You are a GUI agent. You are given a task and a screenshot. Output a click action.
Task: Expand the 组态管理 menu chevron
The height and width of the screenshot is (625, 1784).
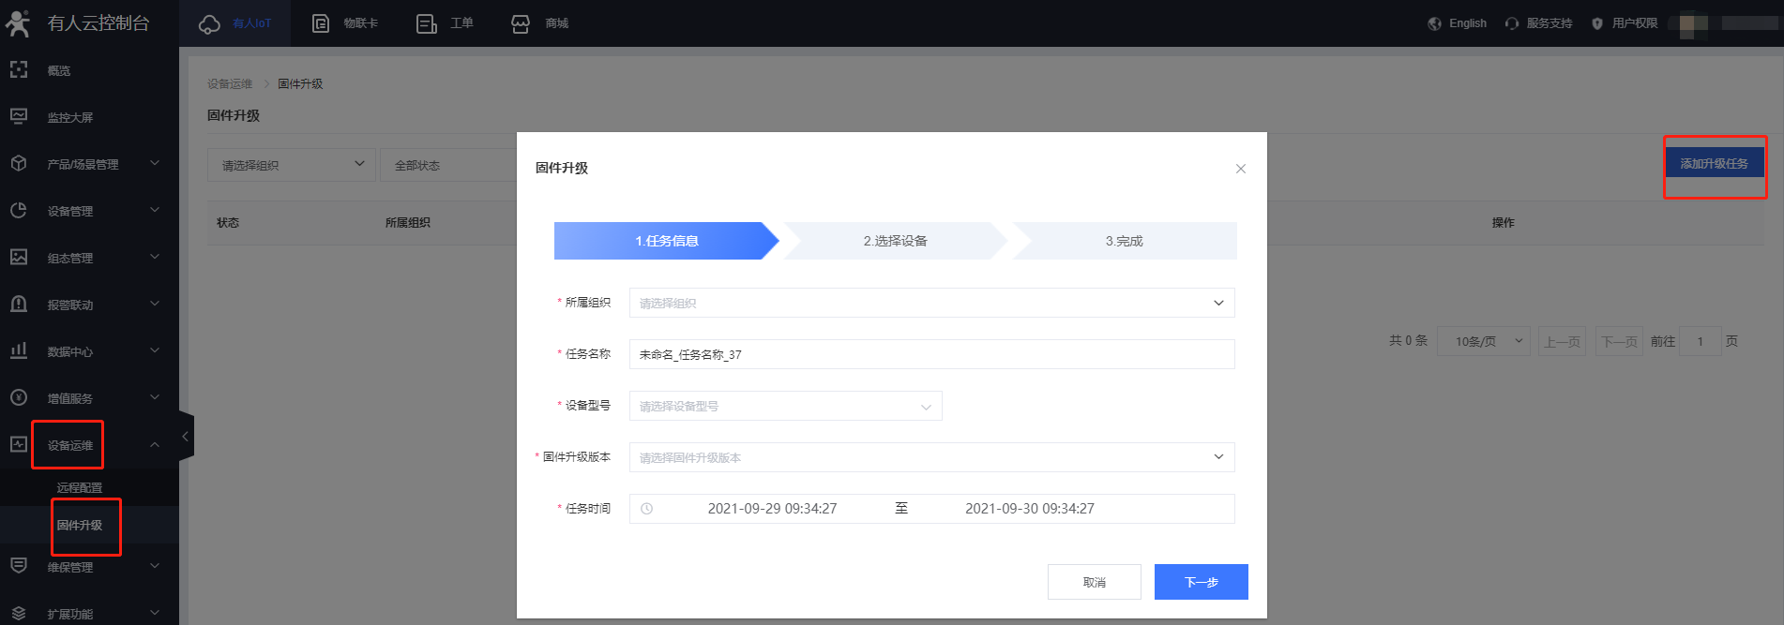click(x=155, y=257)
